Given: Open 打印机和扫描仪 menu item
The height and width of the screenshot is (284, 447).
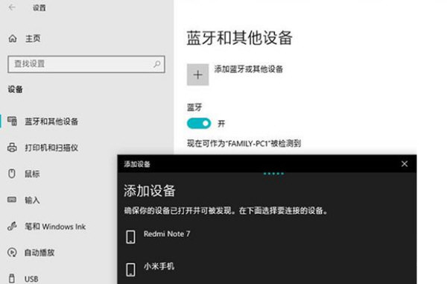Looking at the screenshot, I should pyautogui.click(x=51, y=148).
